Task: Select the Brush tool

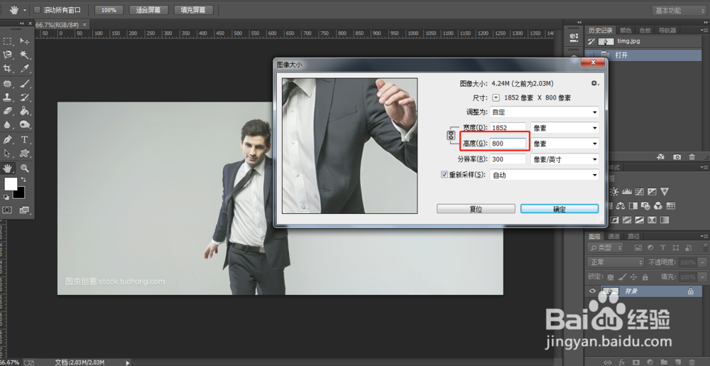Action: click(24, 83)
